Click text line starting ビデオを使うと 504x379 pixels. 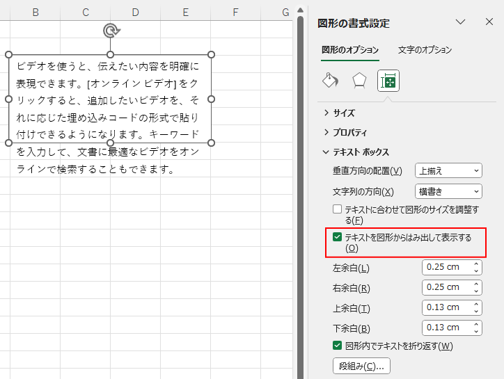point(108,66)
